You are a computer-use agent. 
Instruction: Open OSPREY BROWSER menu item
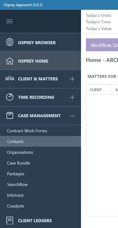point(37,43)
